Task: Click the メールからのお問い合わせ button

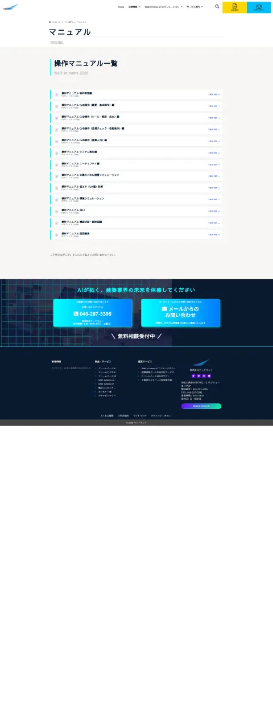Action: [180, 313]
